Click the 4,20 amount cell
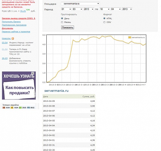 (x=92, y=135)
